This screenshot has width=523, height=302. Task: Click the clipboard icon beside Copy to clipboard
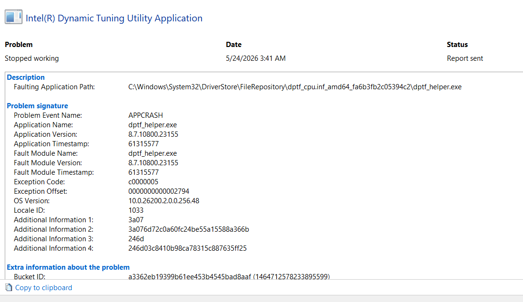(9, 287)
